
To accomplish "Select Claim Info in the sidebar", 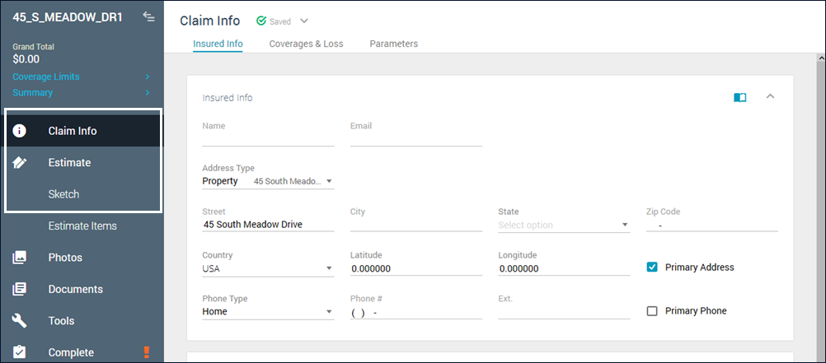I will pos(82,131).
